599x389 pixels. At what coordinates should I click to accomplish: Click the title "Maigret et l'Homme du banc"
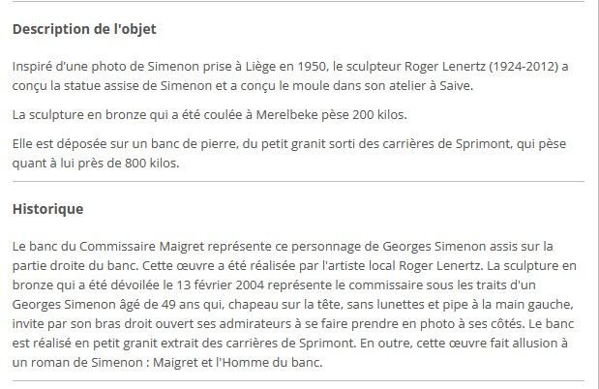(236, 362)
